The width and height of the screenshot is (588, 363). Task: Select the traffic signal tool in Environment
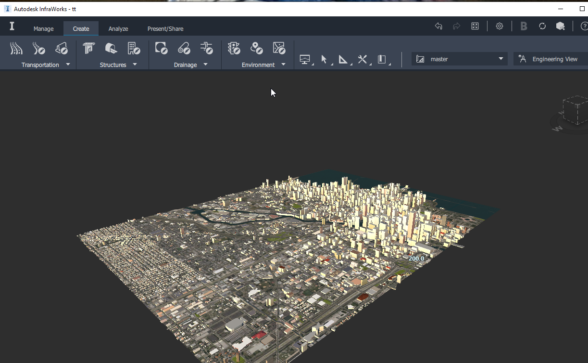[234, 48]
